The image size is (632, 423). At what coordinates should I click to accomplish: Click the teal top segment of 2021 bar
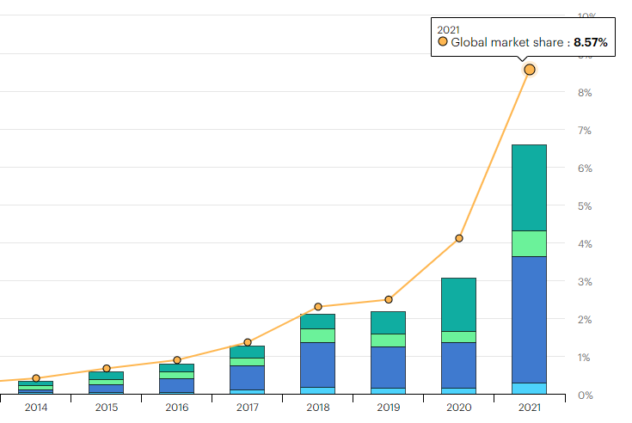[530, 187]
